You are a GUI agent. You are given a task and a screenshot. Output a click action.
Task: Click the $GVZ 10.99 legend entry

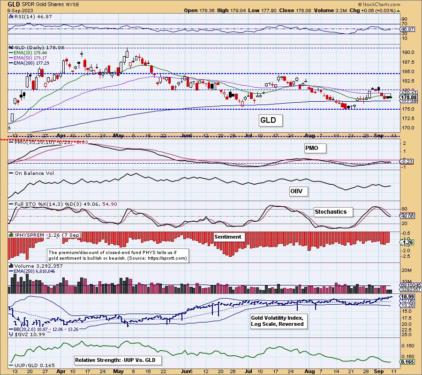pos(27,334)
